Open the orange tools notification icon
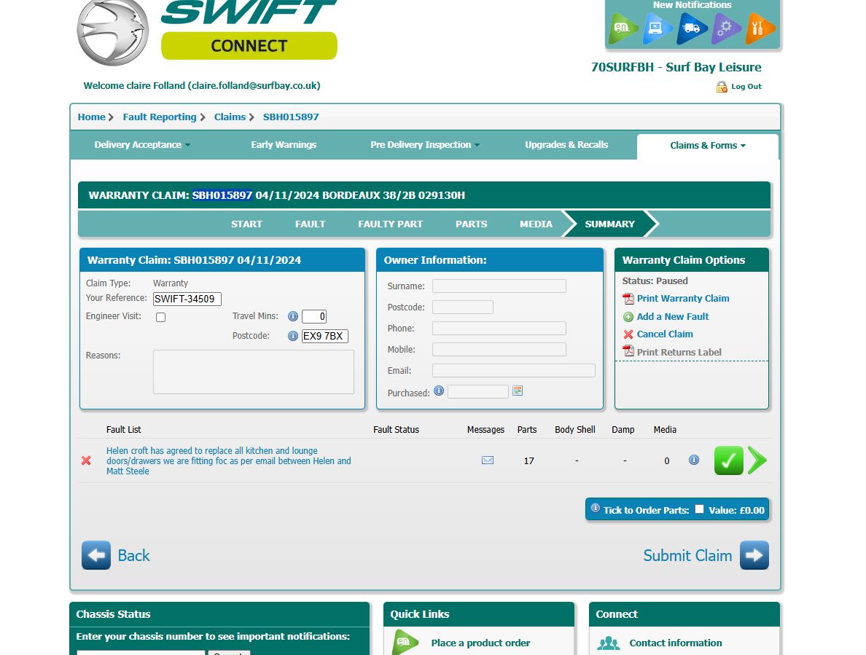The width and height of the screenshot is (866, 655). (760, 28)
